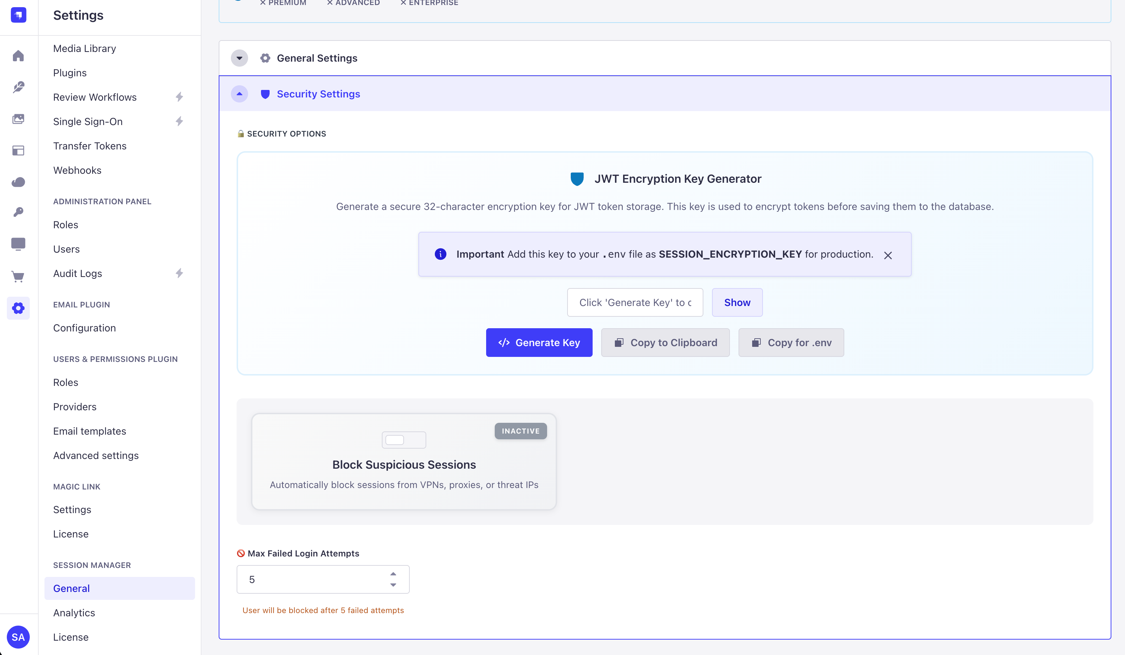Screen dimensions: 1125x655
Task: Open the SA user avatar menu
Action: point(18,637)
